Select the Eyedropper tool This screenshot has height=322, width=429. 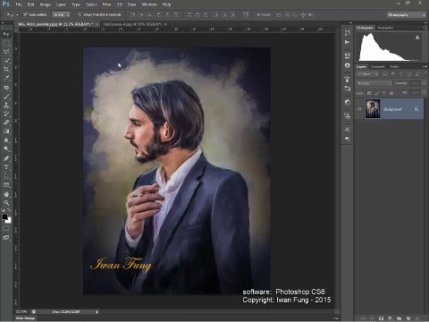6,78
